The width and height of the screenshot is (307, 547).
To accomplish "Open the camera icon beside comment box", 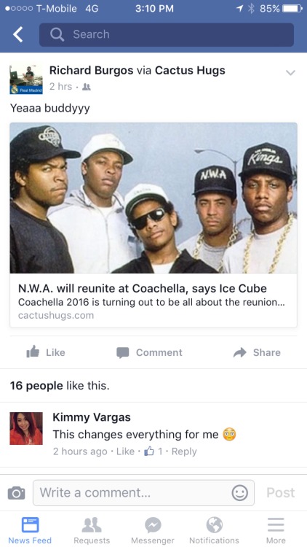I will 16,492.
